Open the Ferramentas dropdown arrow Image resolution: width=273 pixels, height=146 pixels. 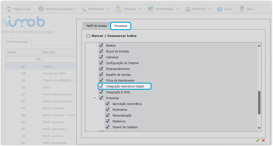click(108, 9)
